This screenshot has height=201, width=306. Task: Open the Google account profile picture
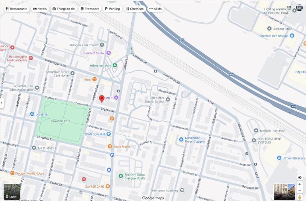click(x=299, y=8)
